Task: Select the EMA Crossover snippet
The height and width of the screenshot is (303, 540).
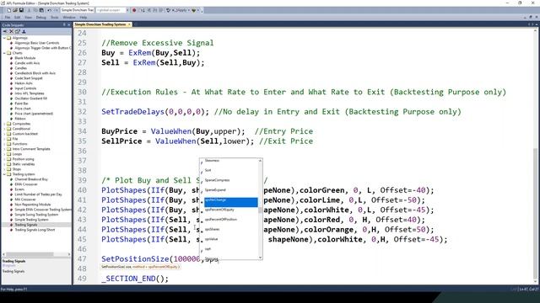Action: click(26, 184)
